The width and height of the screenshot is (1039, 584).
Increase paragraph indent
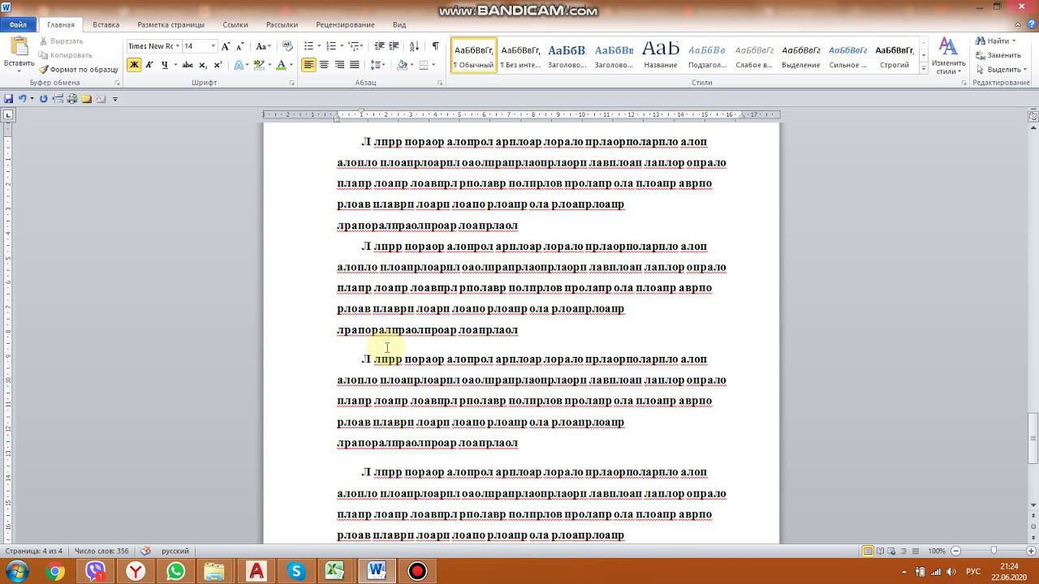[x=394, y=46]
